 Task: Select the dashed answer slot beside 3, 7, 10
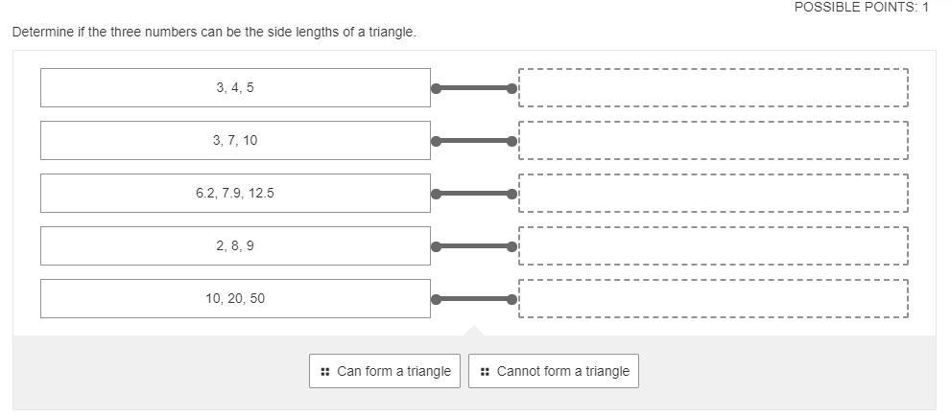coord(713,141)
